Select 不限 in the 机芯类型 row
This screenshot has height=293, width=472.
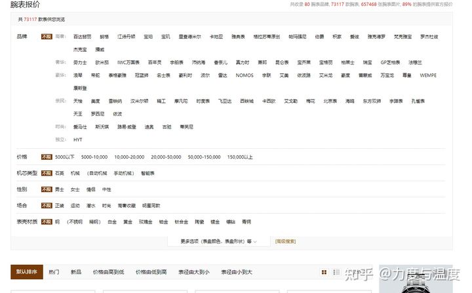[47, 173]
